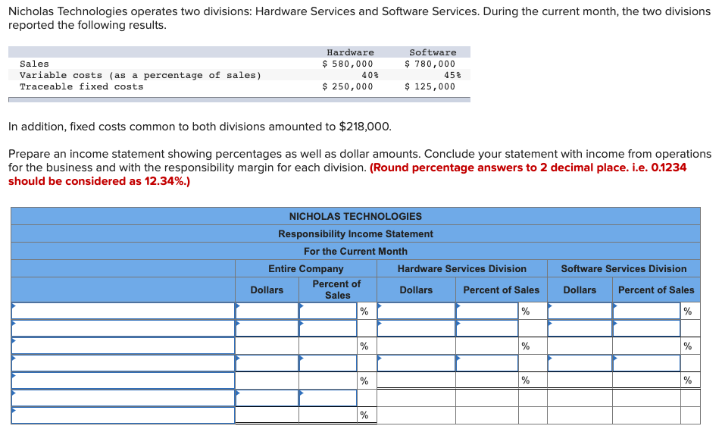Select seventh row Entire Company Percent of Sales cell
This screenshot has height=426, width=722.
point(328,415)
